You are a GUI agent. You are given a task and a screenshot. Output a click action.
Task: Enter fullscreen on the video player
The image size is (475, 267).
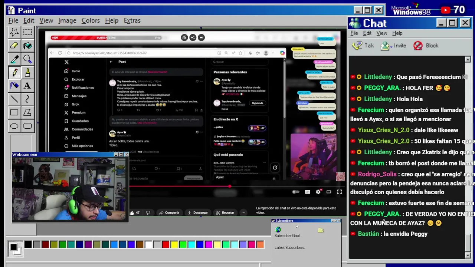point(339,192)
